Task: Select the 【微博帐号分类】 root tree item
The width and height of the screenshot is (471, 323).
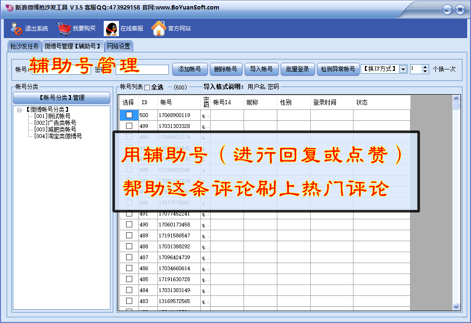Action: click(47, 110)
